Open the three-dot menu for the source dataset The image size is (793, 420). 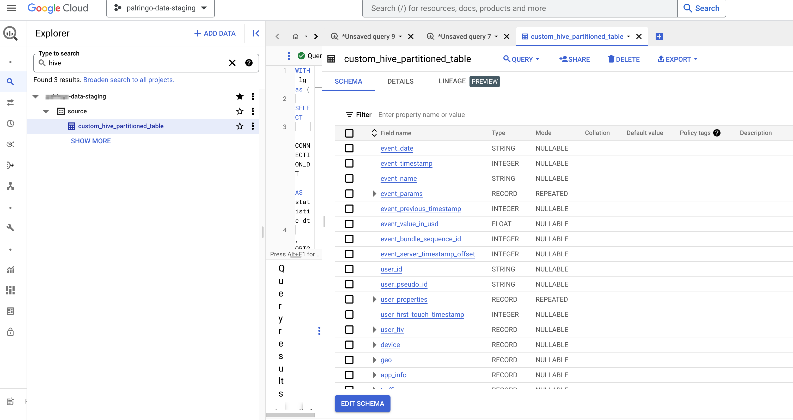click(x=253, y=112)
